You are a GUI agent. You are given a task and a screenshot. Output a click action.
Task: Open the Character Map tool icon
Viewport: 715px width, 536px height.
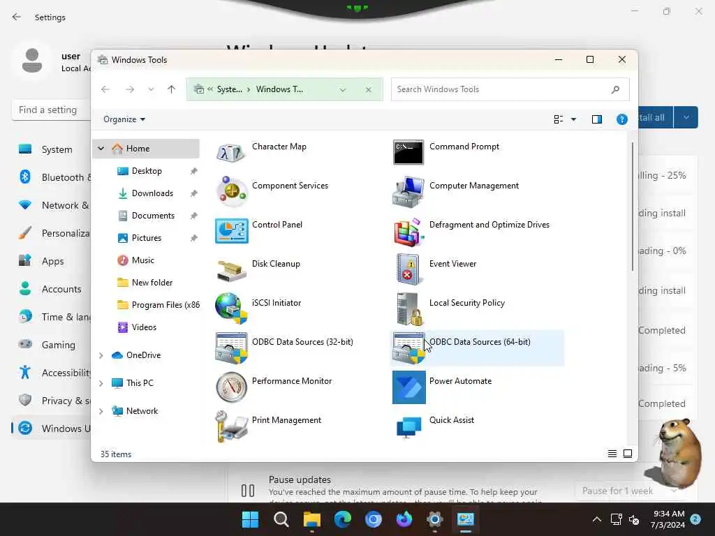point(231,152)
